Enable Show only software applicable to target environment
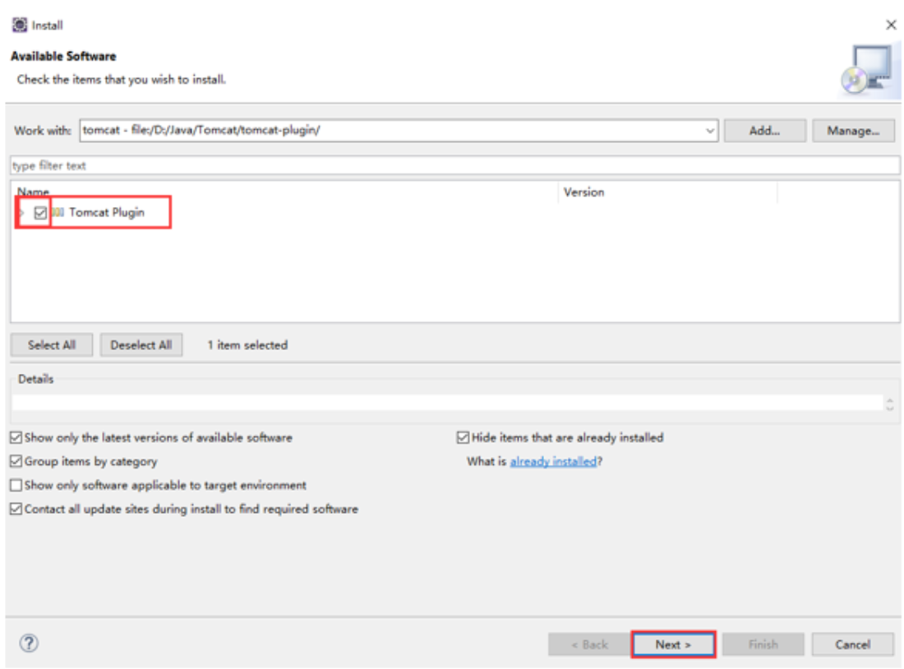Viewport: 904px width, 669px height. [x=16, y=485]
